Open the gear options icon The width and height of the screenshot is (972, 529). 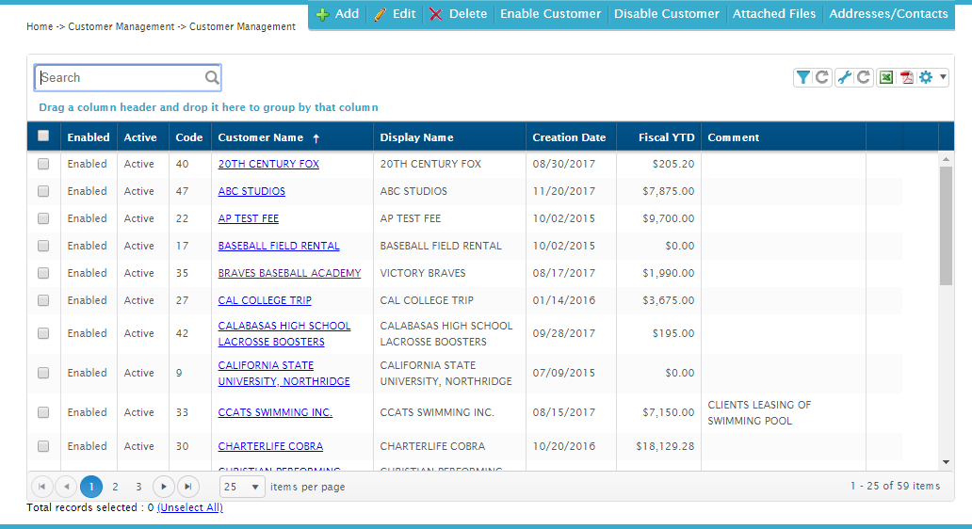coord(926,77)
